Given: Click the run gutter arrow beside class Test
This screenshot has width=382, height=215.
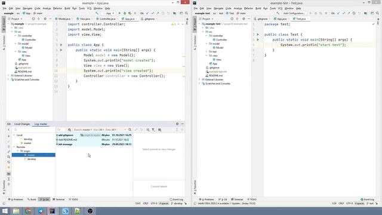Looking at the screenshot, I should pyautogui.click(x=258, y=35).
